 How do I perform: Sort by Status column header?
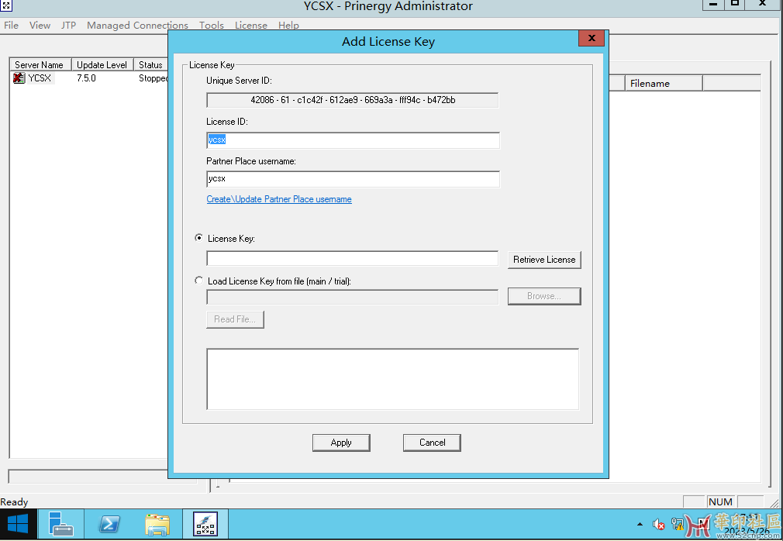point(151,65)
